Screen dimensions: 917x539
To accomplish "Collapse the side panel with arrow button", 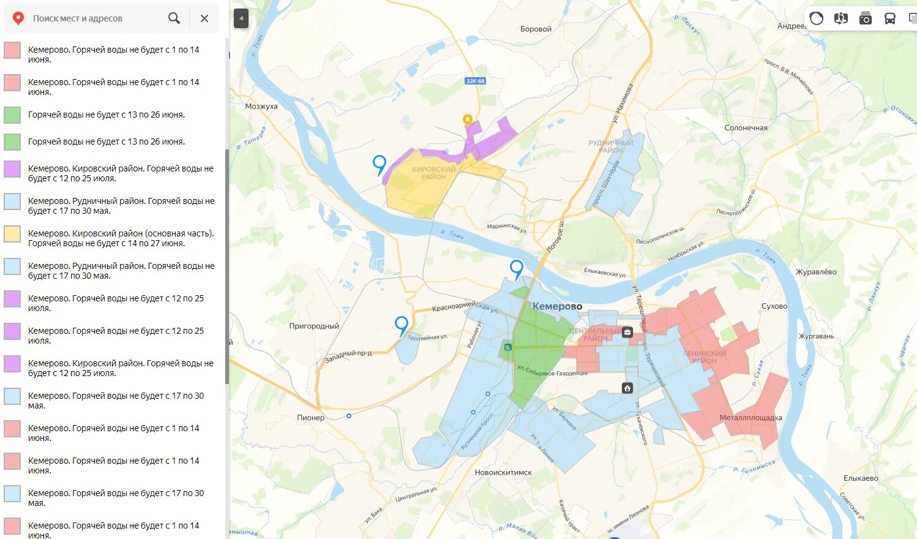I will [x=241, y=18].
